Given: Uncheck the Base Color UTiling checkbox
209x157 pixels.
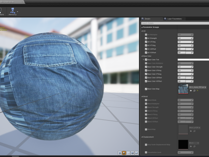Looking at the screenshot, I should coord(146,70).
